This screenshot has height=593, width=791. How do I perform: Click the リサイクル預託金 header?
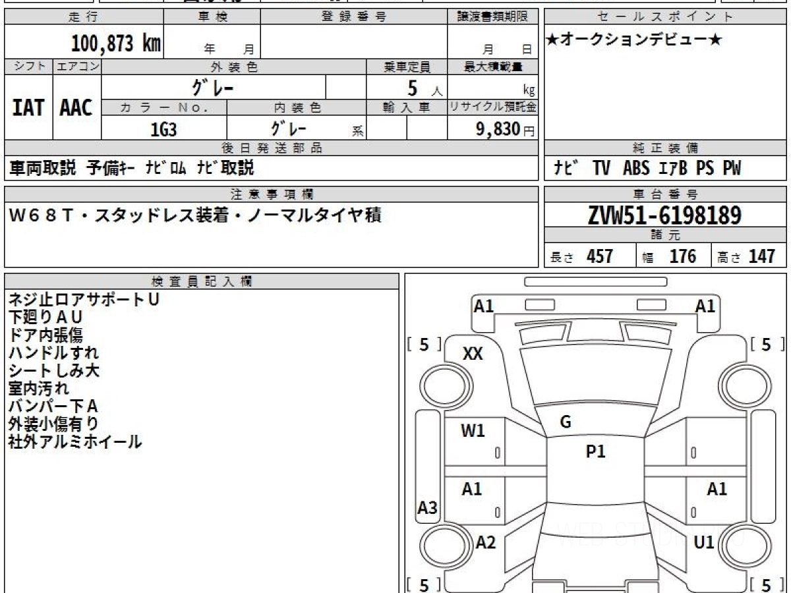(492, 107)
